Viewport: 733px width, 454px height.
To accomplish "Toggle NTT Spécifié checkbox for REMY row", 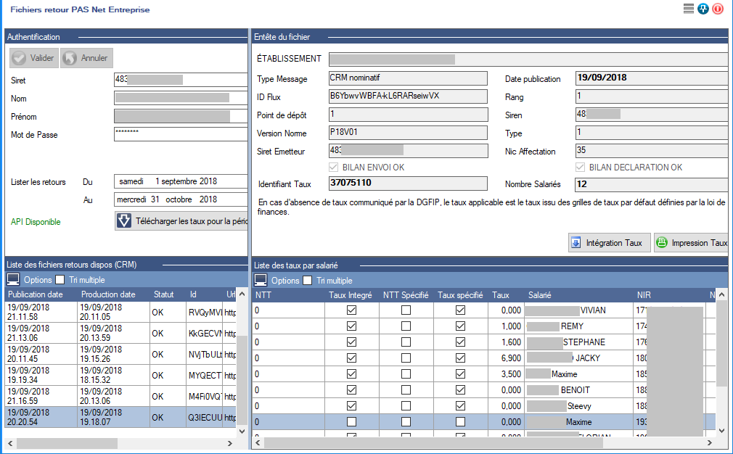I will click(406, 326).
